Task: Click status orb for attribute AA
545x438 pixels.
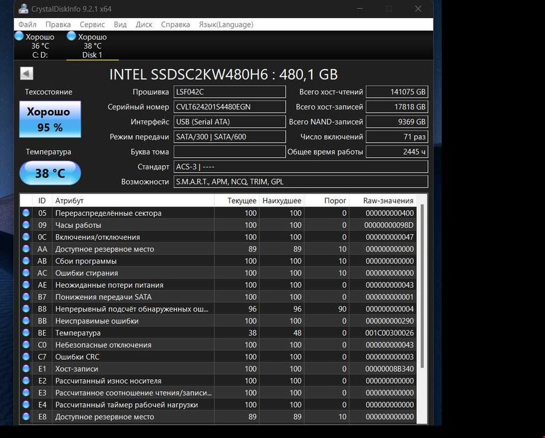Action: [26, 249]
